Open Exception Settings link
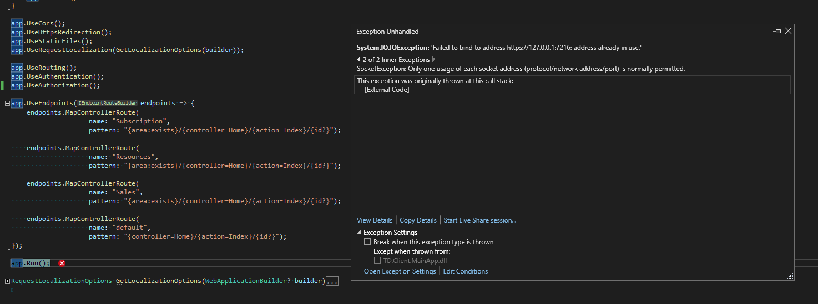Viewport: 818px width, 304px height. pyautogui.click(x=400, y=271)
